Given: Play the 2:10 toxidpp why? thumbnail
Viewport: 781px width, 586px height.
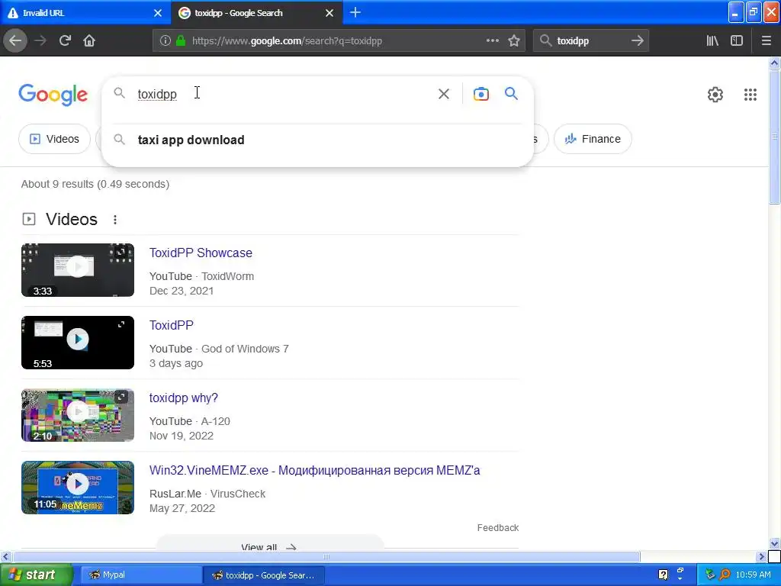Looking at the screenshot, I should tap(78, 415).
